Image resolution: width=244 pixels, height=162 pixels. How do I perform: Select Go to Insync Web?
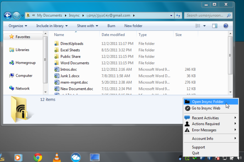click(206, 108)
